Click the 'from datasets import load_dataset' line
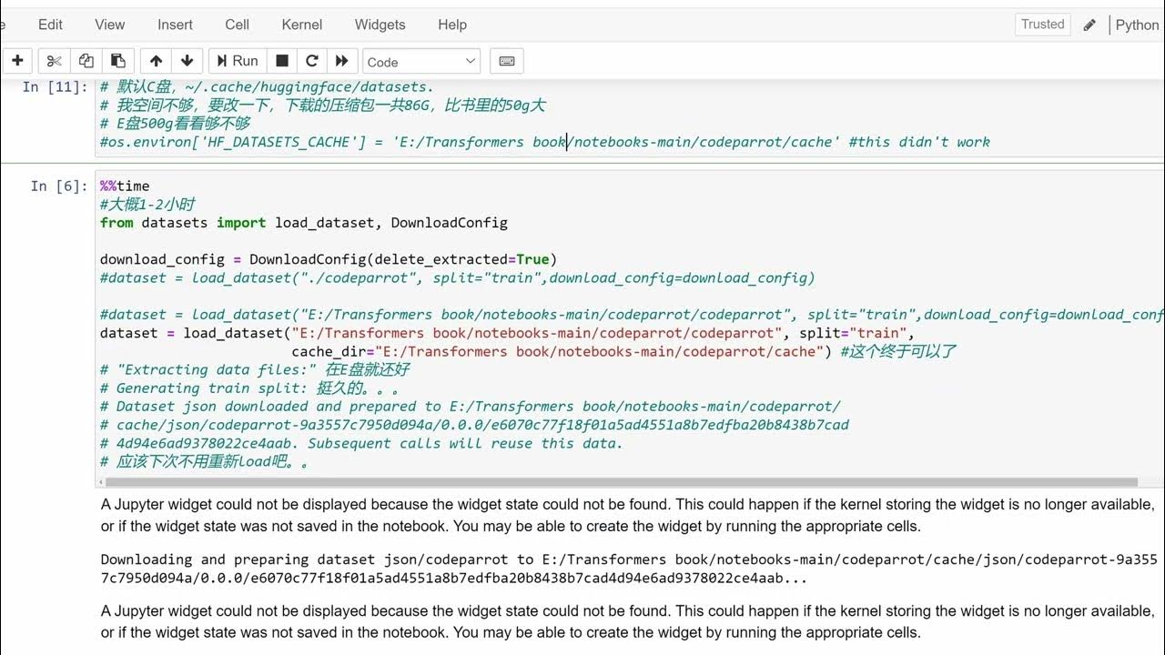Viewport: 1165px width, 655px height. click(304, 223)
